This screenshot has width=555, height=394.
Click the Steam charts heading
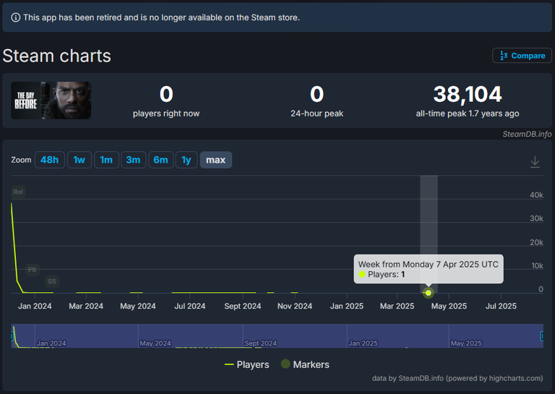[x=56, y=56]
